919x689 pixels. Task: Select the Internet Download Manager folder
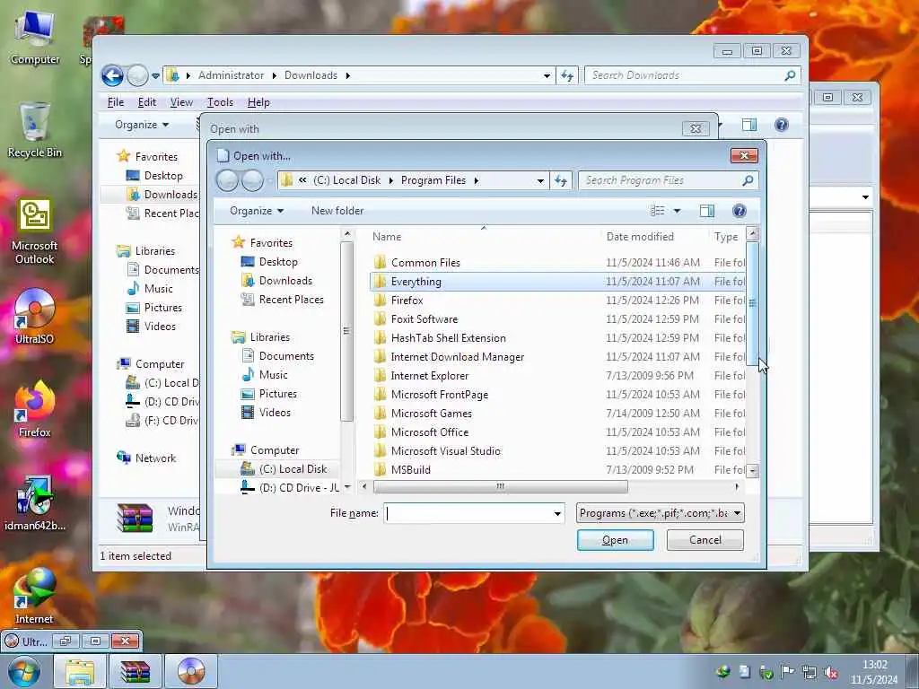pos(457,357)
